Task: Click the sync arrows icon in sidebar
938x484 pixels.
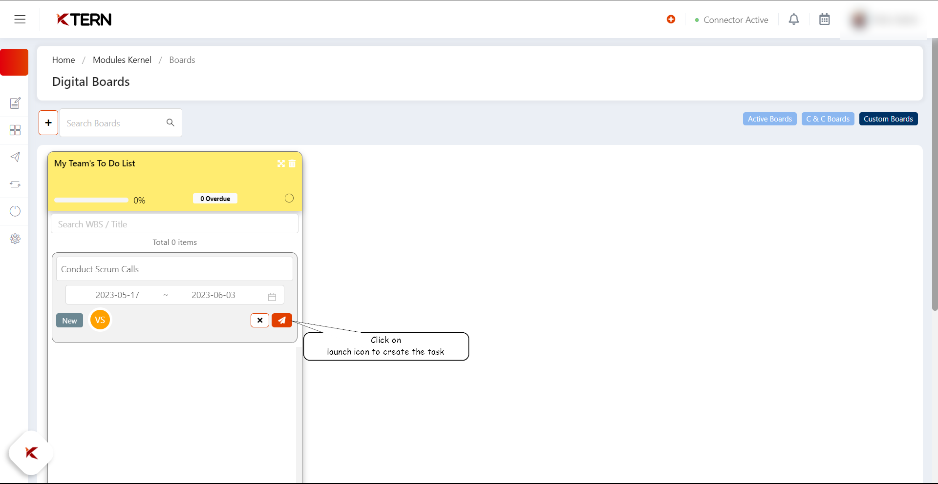Action: pyautogui.click(x=15, y=184)
